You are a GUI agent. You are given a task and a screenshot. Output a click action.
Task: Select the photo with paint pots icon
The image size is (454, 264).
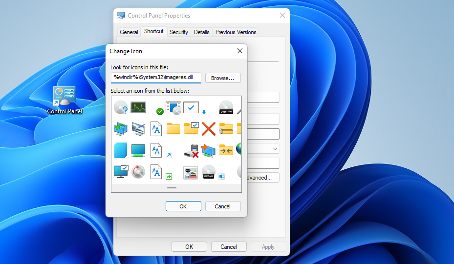pos(191,173)
